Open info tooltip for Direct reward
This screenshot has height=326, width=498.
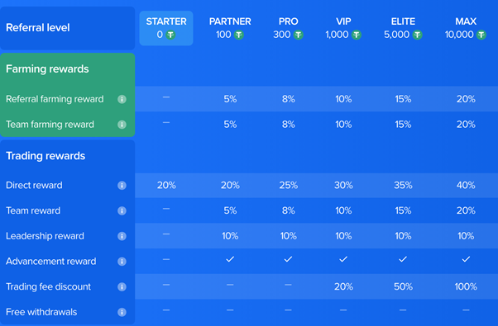click(122, 186)
